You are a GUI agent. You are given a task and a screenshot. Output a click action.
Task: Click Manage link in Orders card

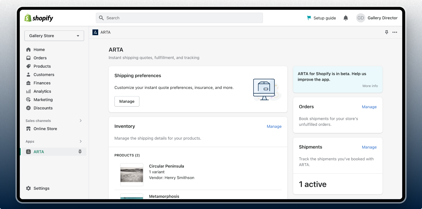coord(369,107)
